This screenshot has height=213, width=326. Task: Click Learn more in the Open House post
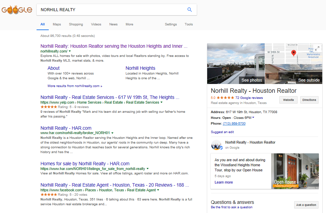tap(224, 182)
